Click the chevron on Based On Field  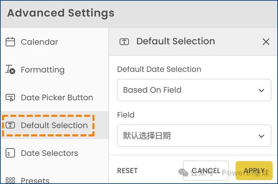261,90
